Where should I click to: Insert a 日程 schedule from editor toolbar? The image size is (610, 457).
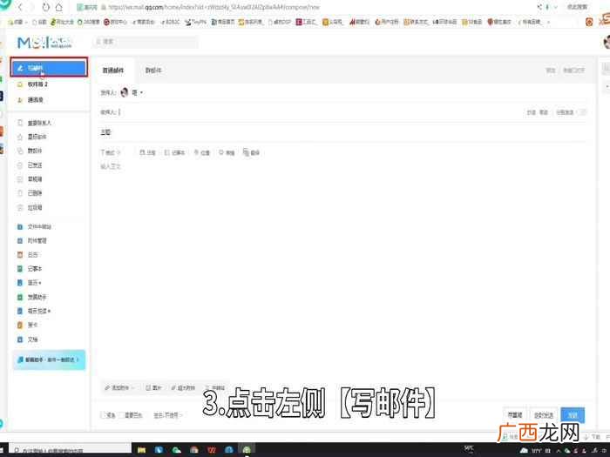tap(147, 152)
